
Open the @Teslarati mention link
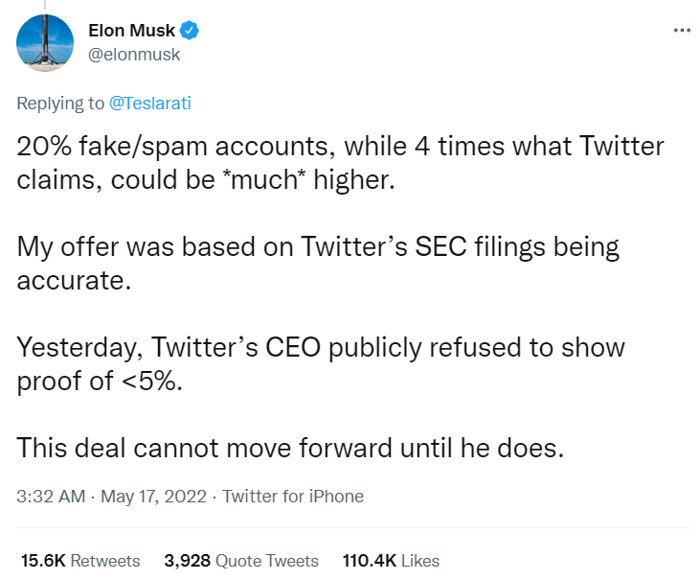[150, 103]
